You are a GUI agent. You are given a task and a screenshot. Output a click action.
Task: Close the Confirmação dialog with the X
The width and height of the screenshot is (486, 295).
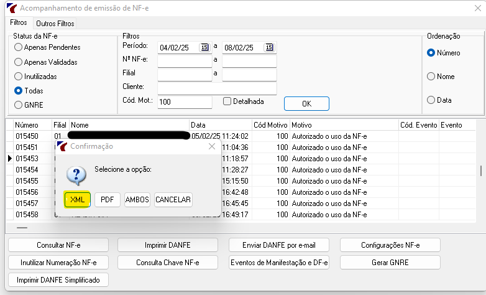pyautogui.click(x=212, y=146)
